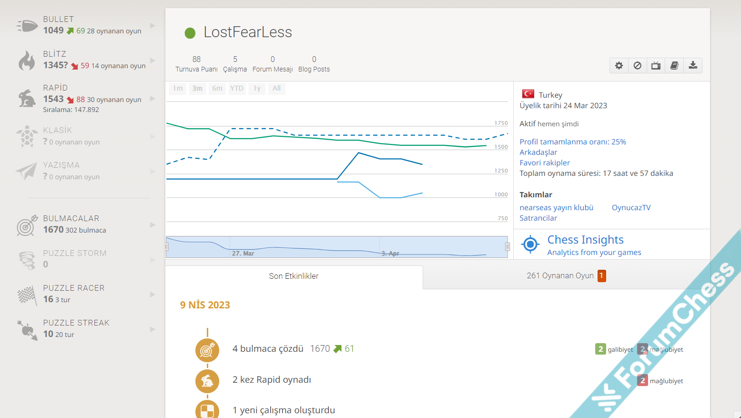Click the Klasik turtle icon
Screen dimensions: 741x418
pos(27,136)
